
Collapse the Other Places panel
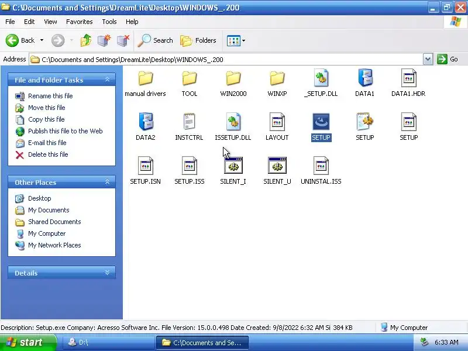click(x=107, y=182)
